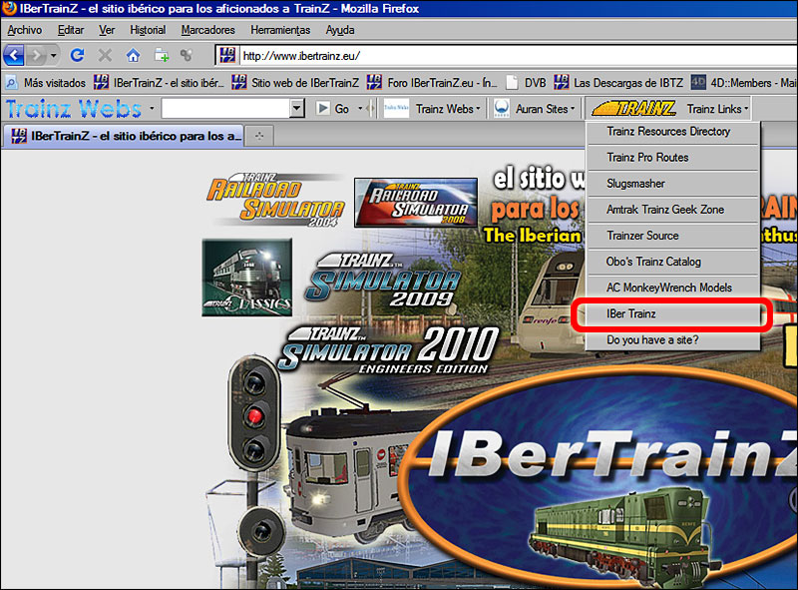Open the dropdown arrow beside Go

[360, 109]
